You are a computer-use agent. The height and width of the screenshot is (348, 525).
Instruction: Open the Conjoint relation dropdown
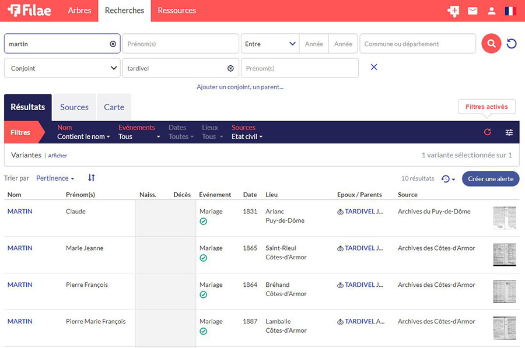(62, 68)
